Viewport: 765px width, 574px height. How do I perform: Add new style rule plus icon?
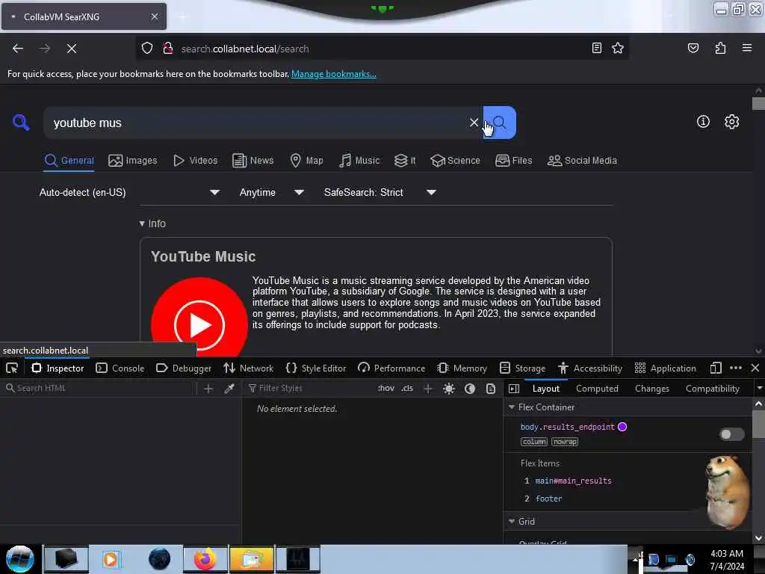428,389
